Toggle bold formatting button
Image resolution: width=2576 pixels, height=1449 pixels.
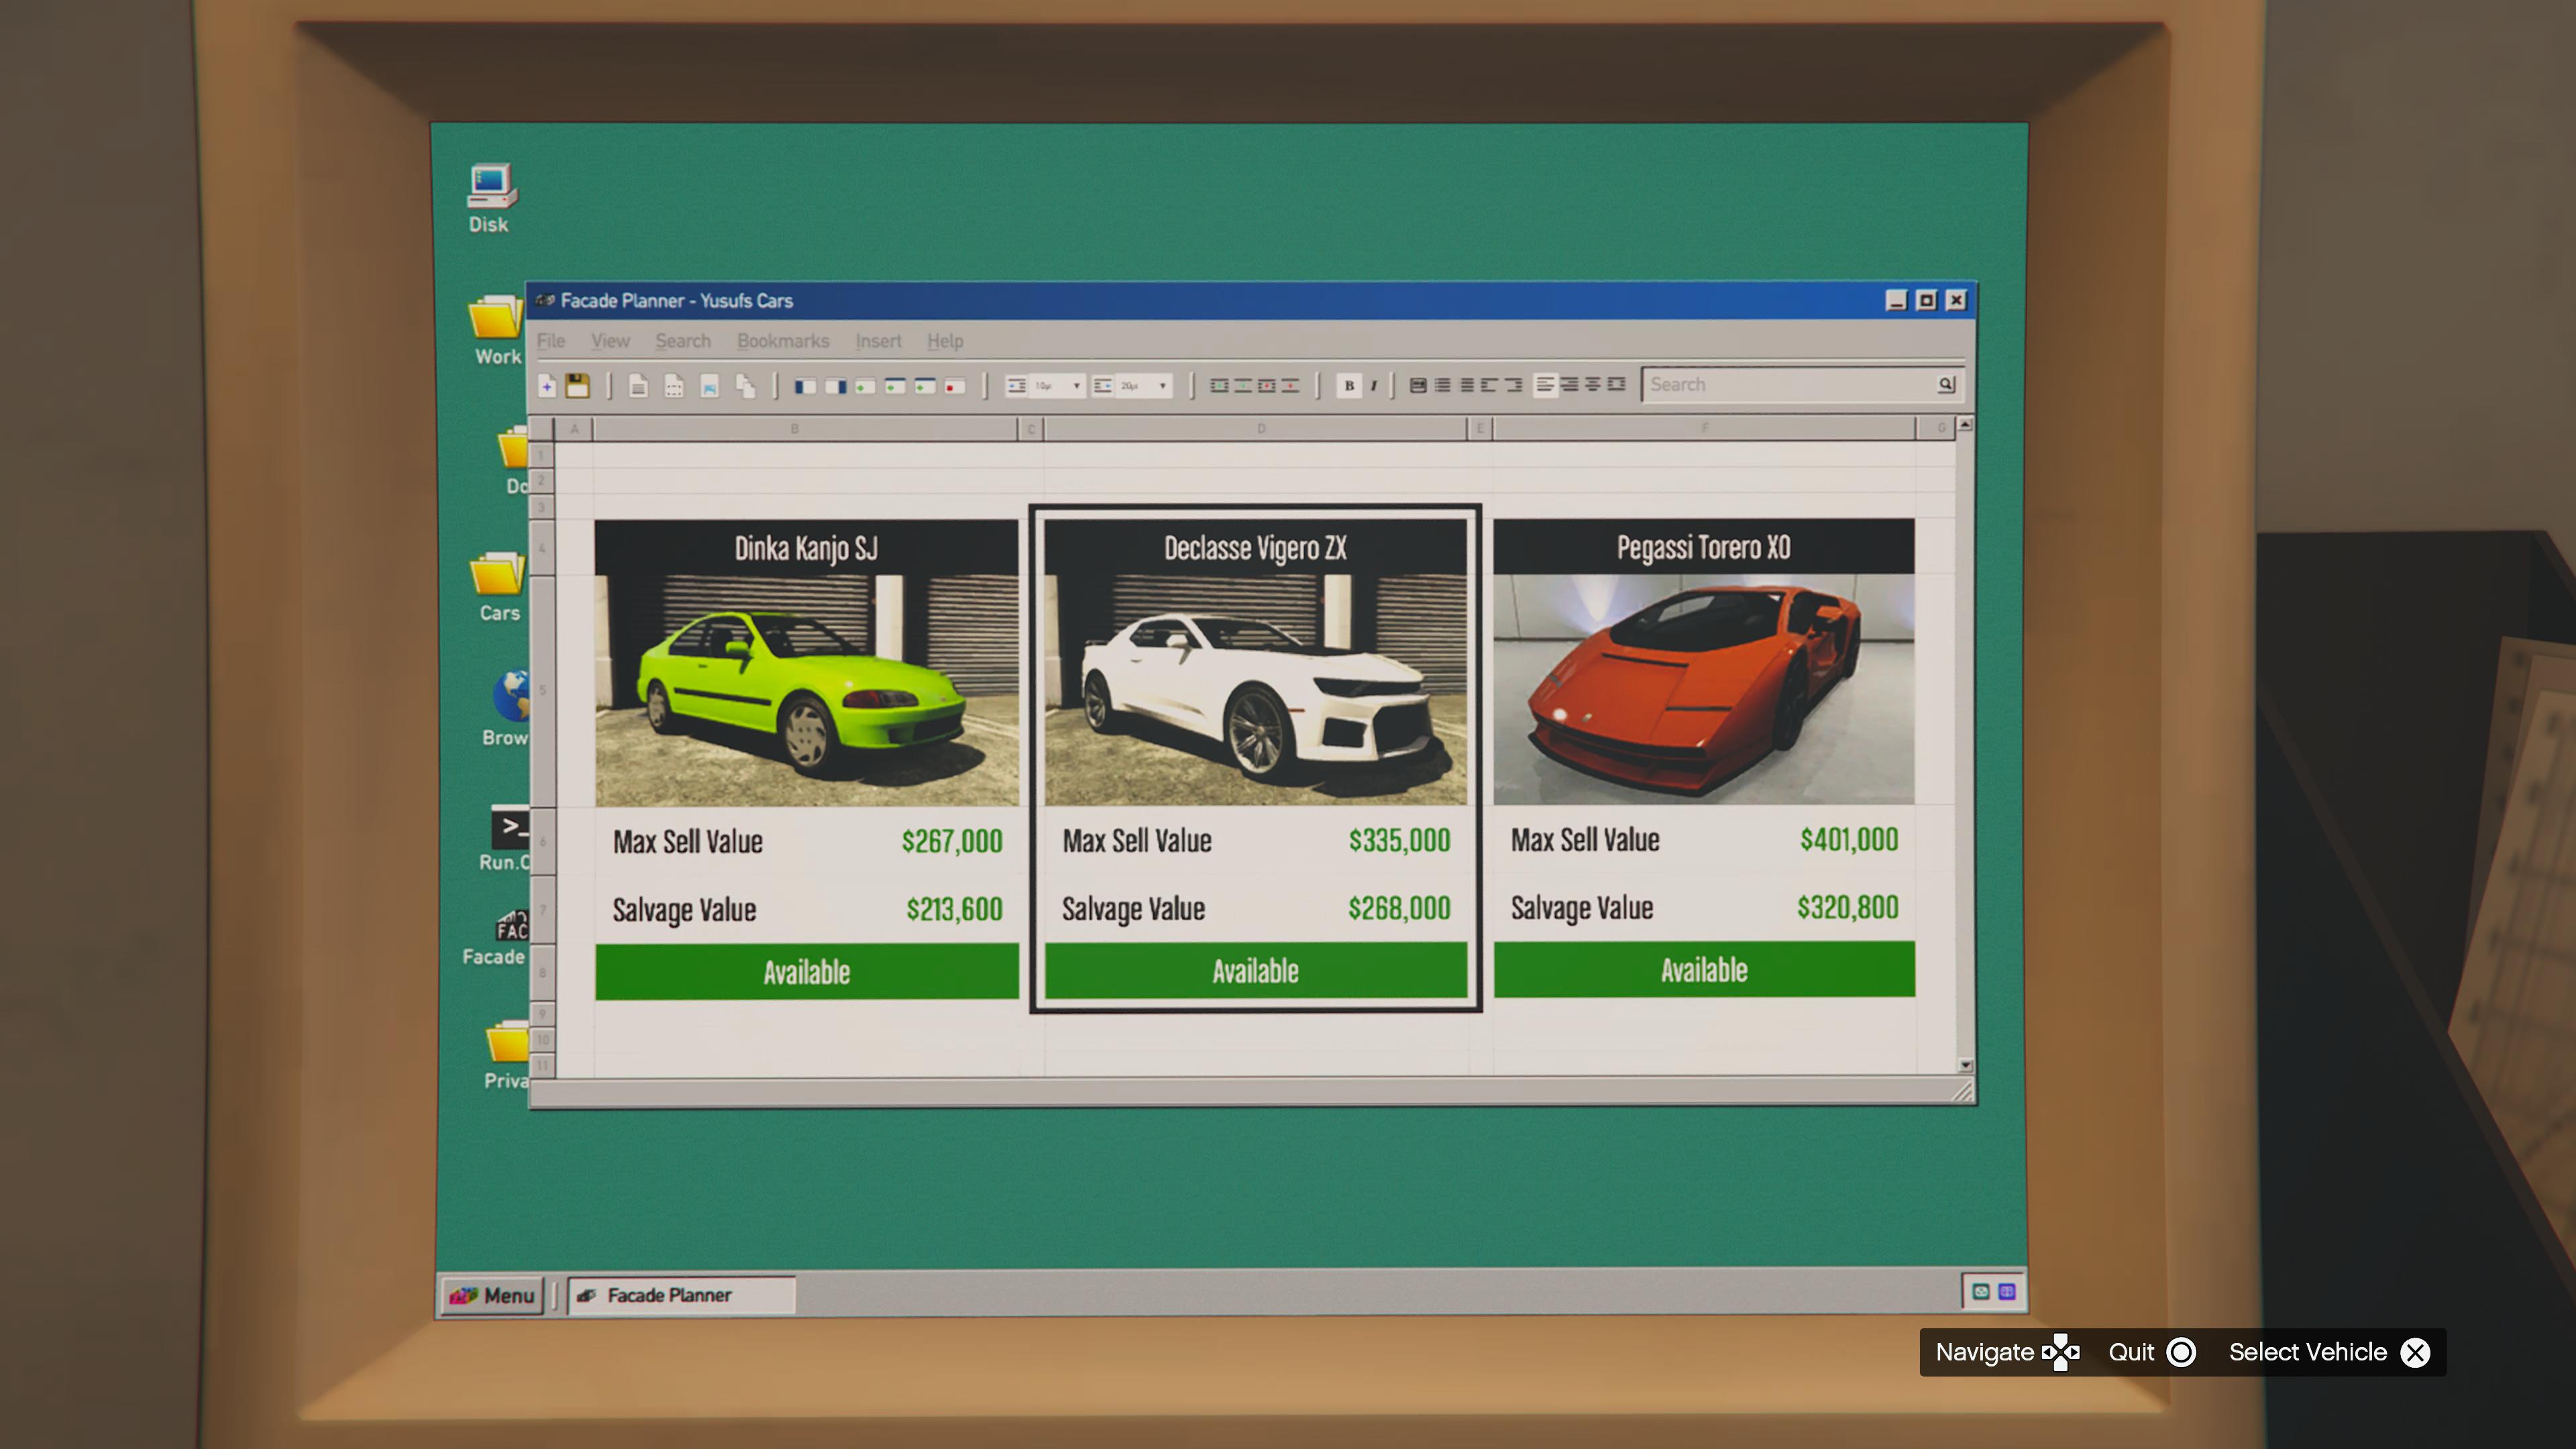coord(1349,385)
